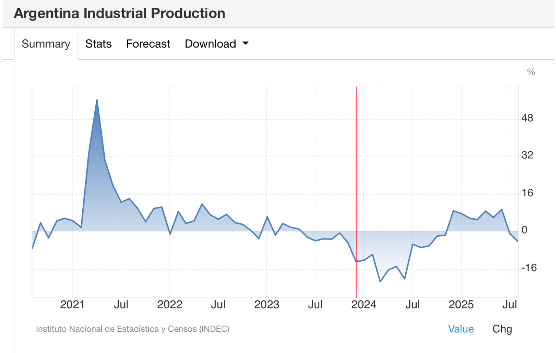
Task: Click the Argentina Industrial Production heading
Action: tap(120, 13)
